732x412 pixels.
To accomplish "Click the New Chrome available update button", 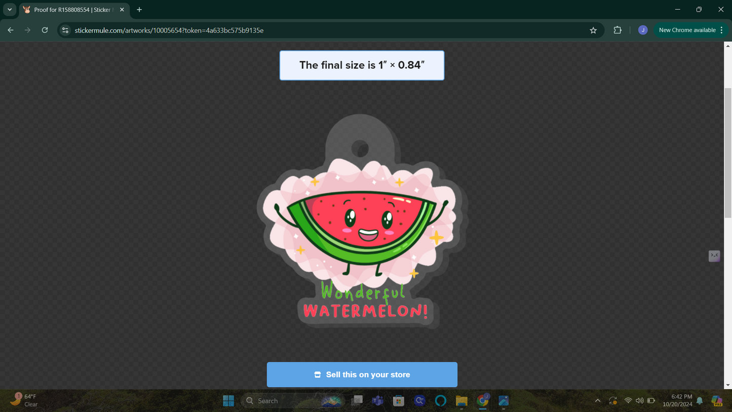I will tap(686, 30).
